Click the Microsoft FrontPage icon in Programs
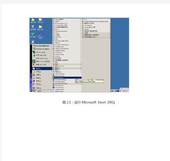Screen dimensions: 170x161 tap(54, 80)
